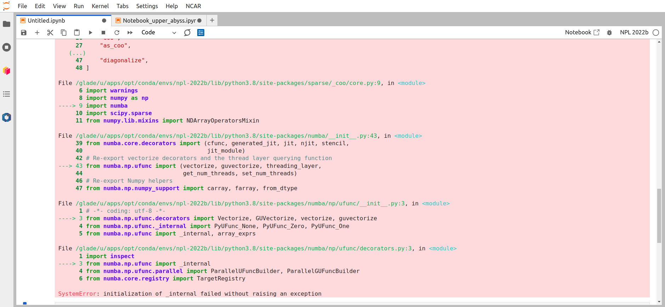
Task: Click the scrollbar up arrow
Action: click(659, 42)
